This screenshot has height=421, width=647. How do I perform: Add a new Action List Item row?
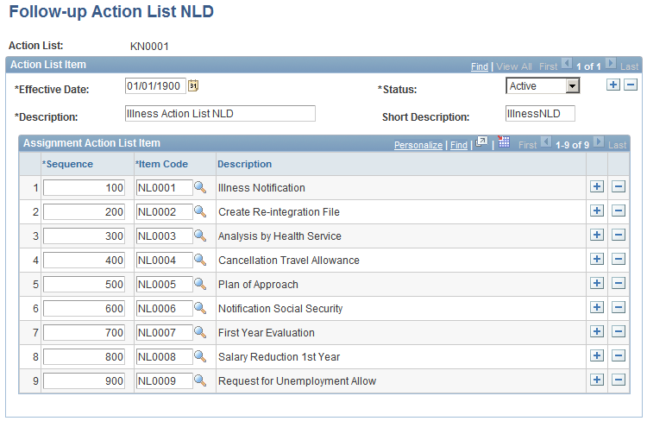click(613, 85)
